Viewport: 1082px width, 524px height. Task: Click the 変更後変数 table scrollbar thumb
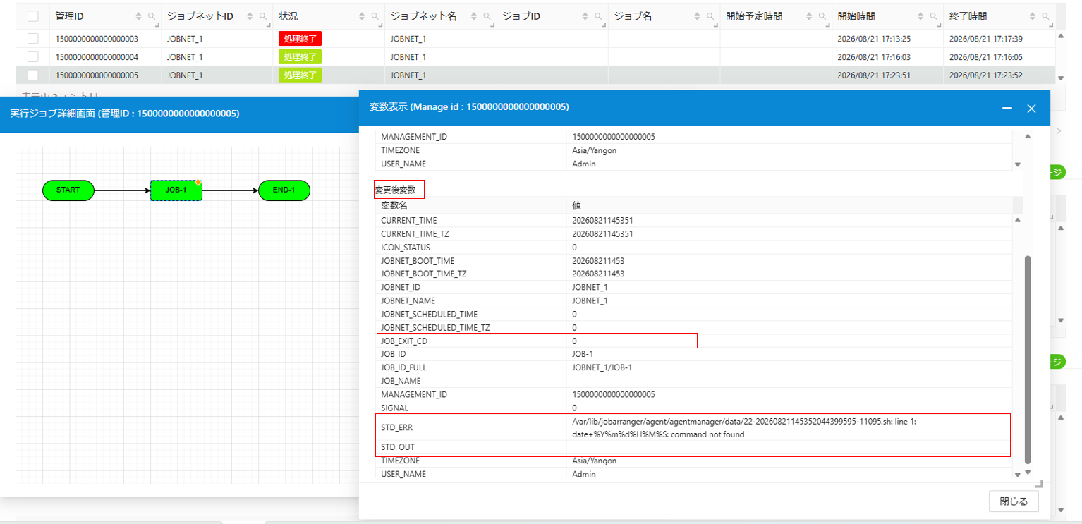1027,360
